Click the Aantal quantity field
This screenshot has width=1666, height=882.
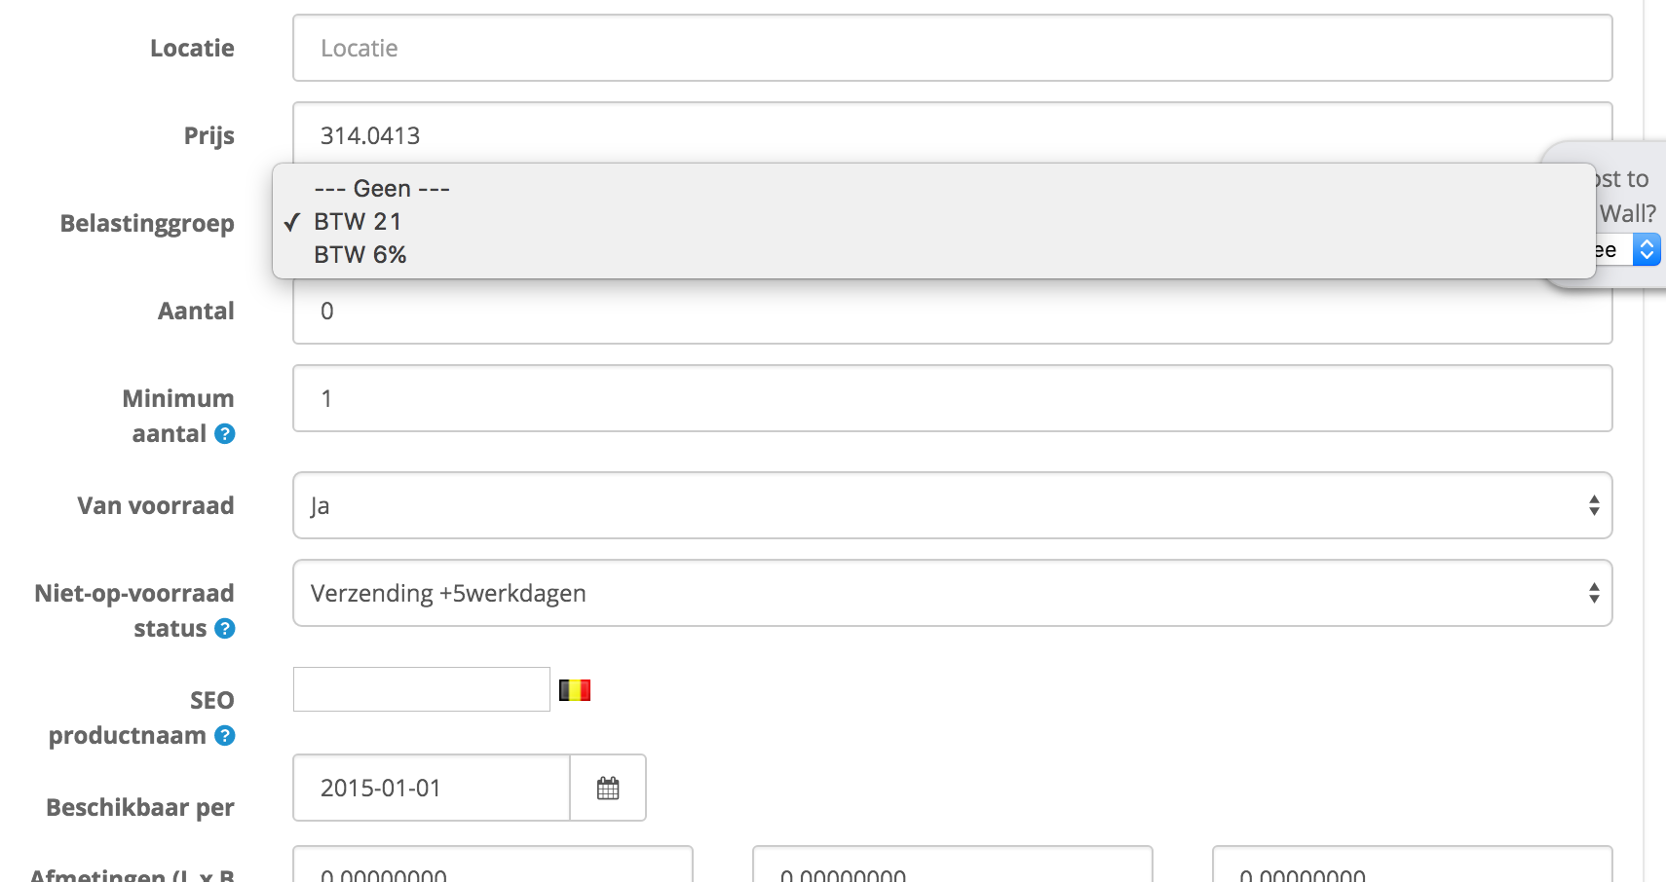pyautogui.click(x=952, y=312)
